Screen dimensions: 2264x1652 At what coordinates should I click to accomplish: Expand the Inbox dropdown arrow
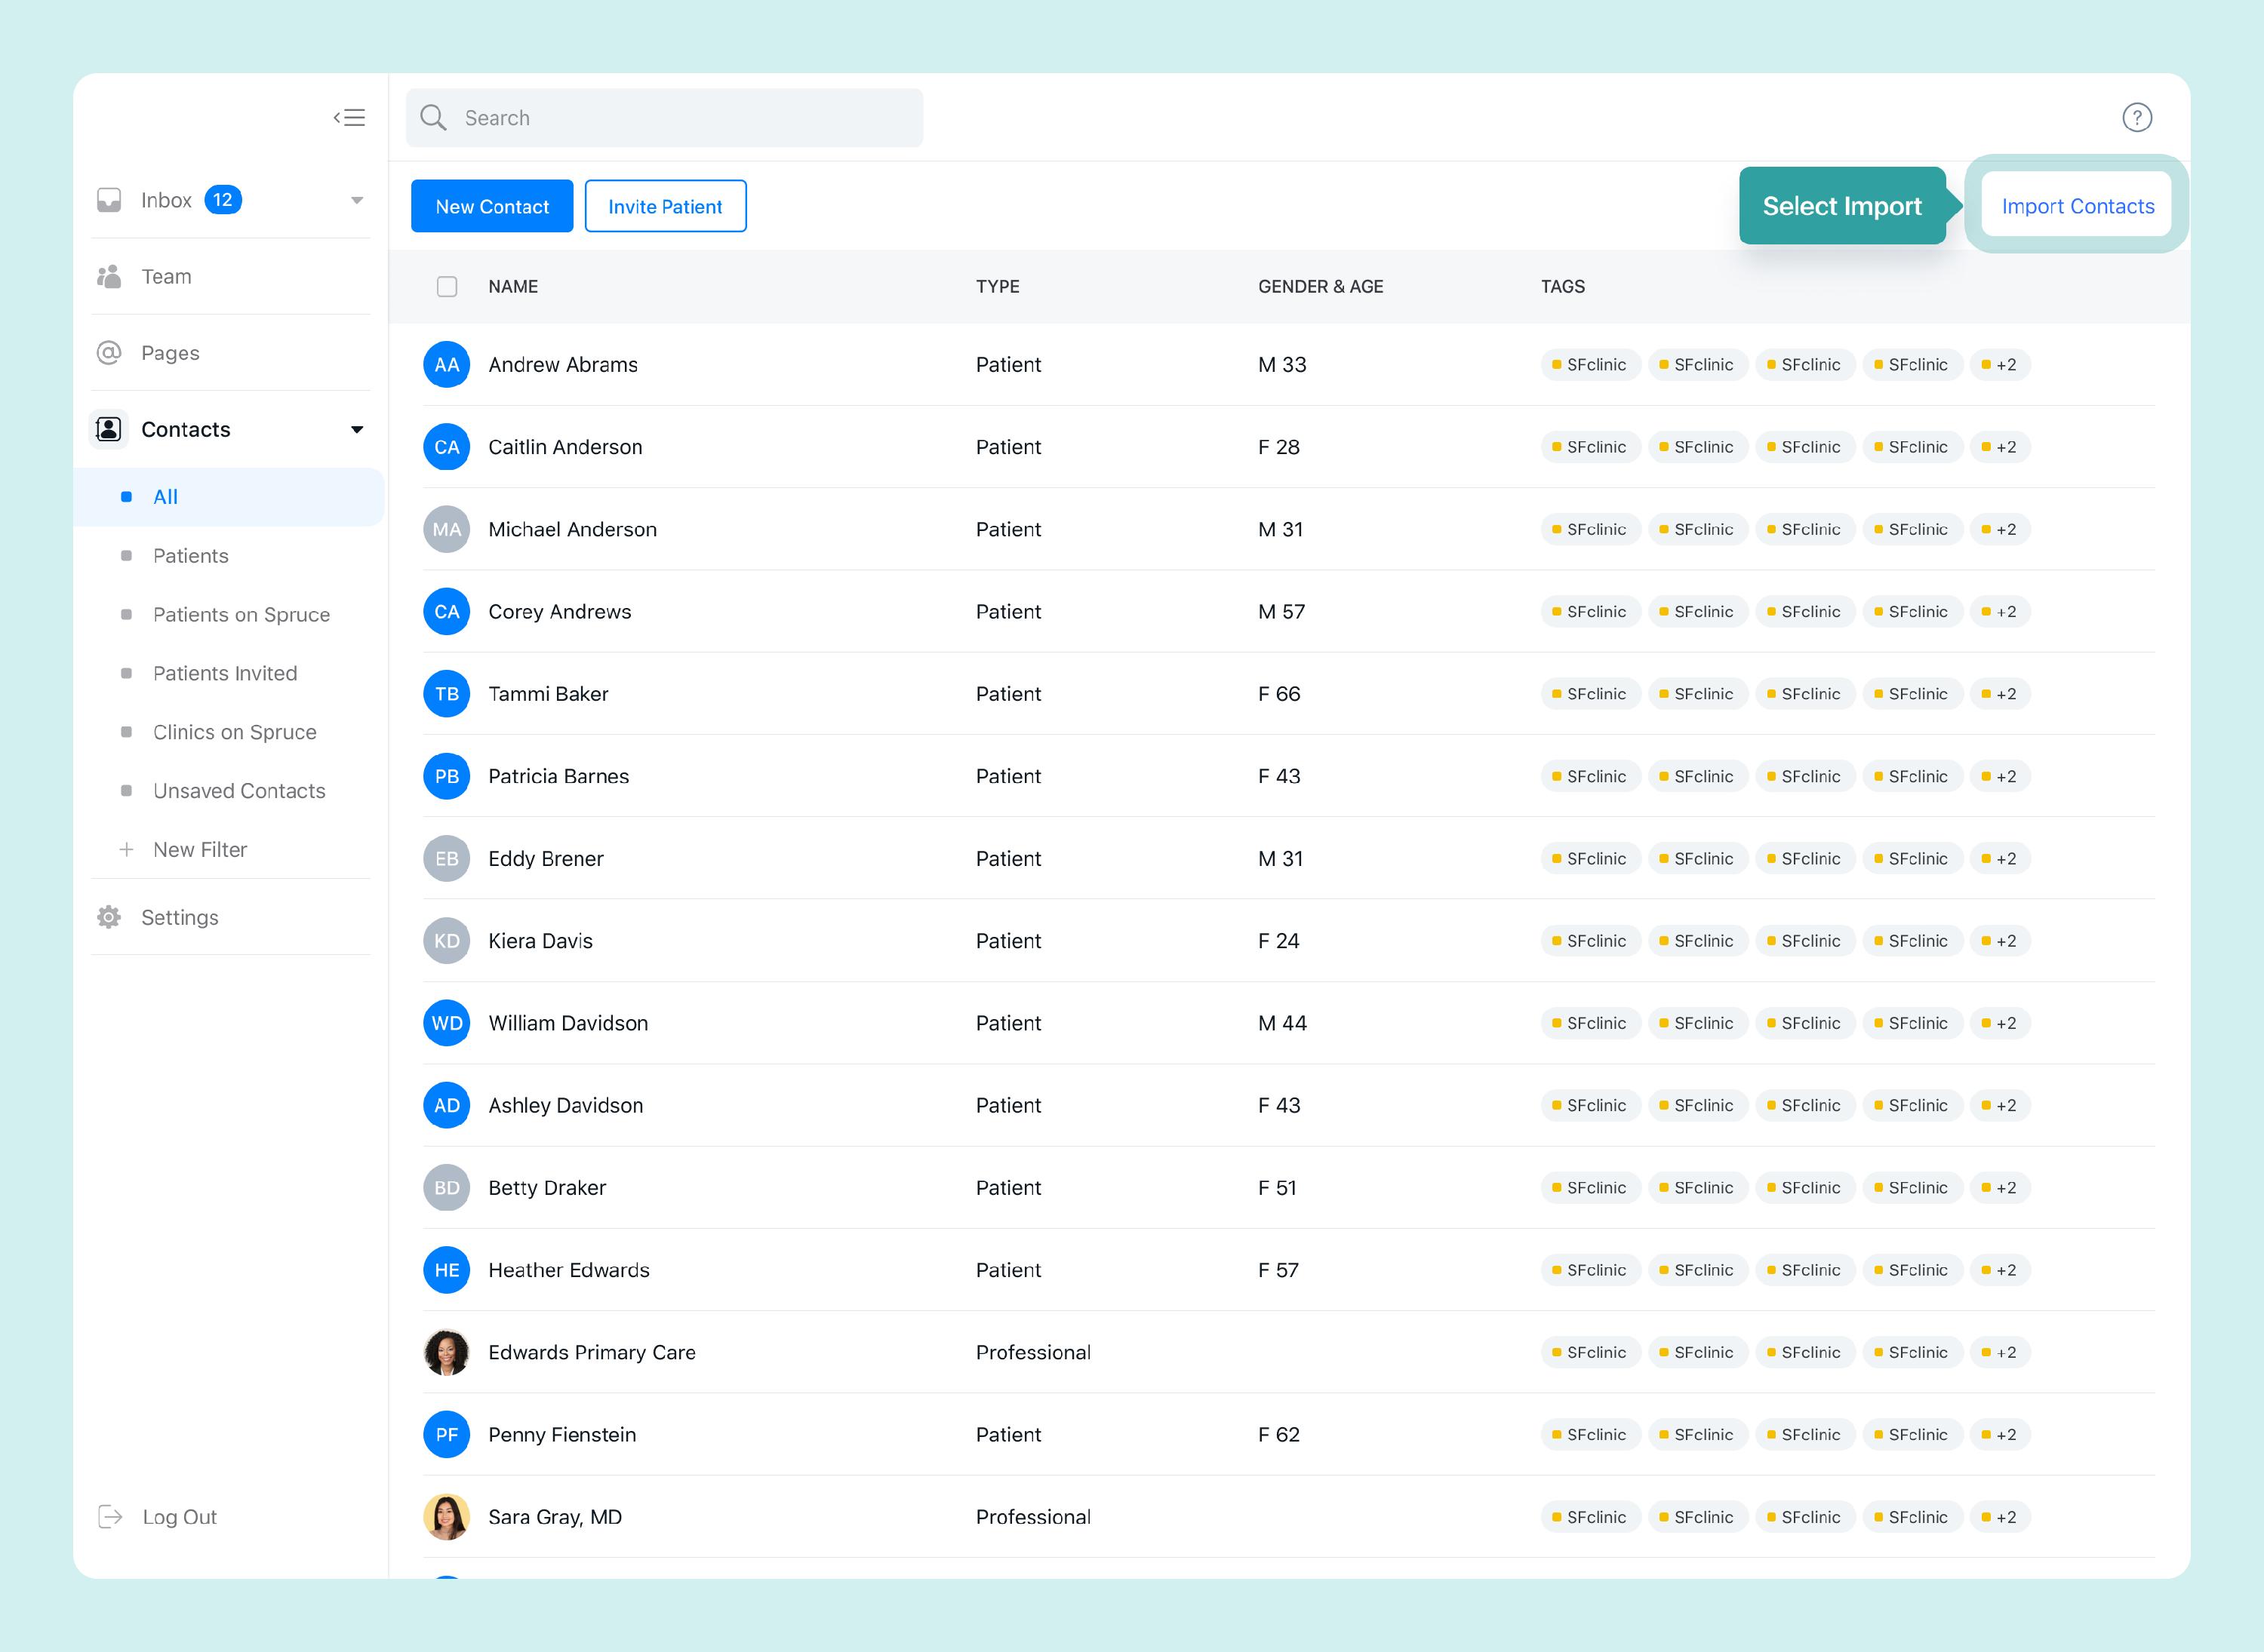click(357, 199)
